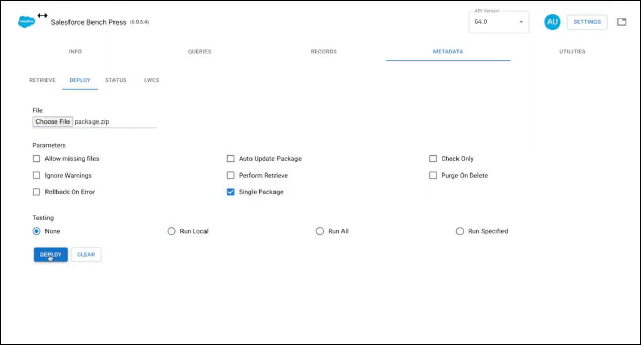Viewport: 641px width, 345px height.
Task: Open the LWCS sub-tab
Action: [152, 80]
